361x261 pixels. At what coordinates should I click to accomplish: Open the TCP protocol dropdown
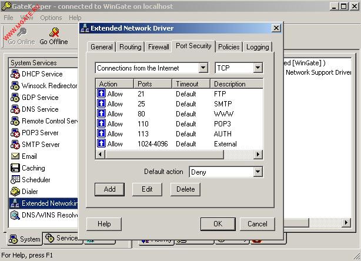point(258,68)
